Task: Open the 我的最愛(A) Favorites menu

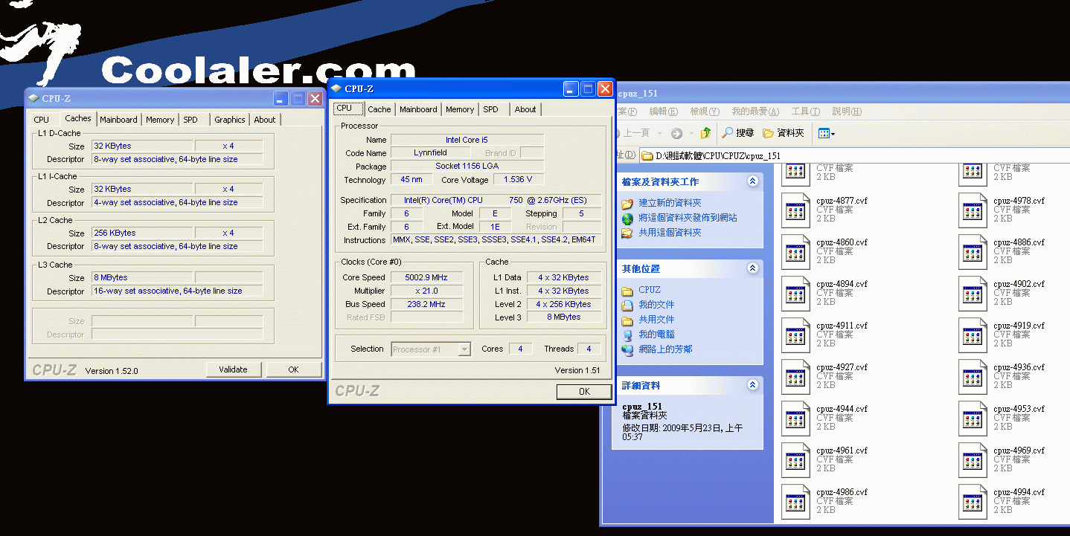Action: pyautogui.click(x=755, y=112)
